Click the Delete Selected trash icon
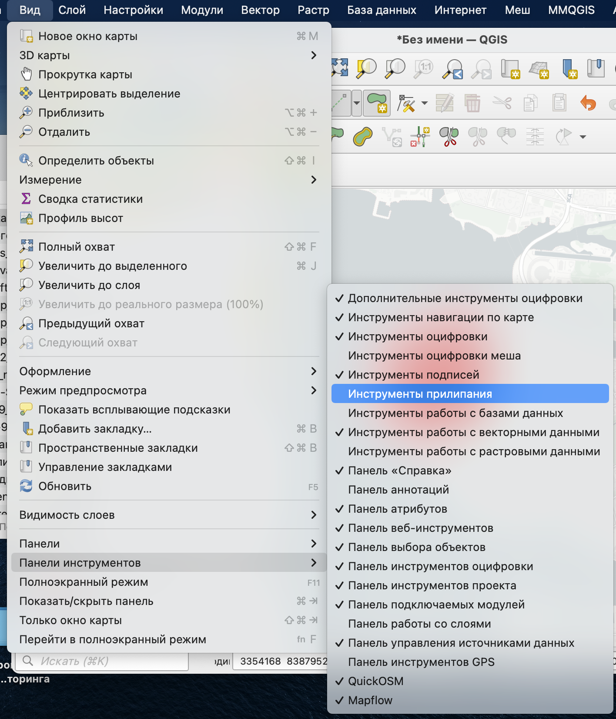 472,104
